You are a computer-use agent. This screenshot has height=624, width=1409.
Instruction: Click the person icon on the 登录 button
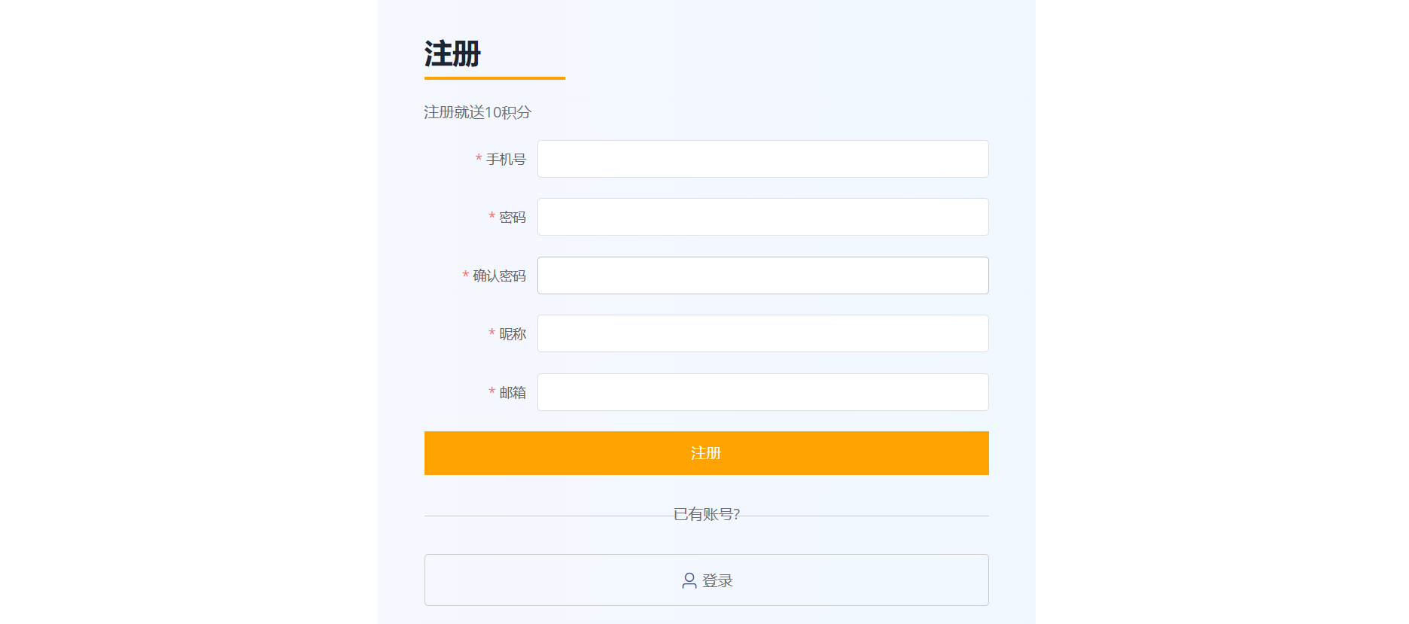[687, 580]
